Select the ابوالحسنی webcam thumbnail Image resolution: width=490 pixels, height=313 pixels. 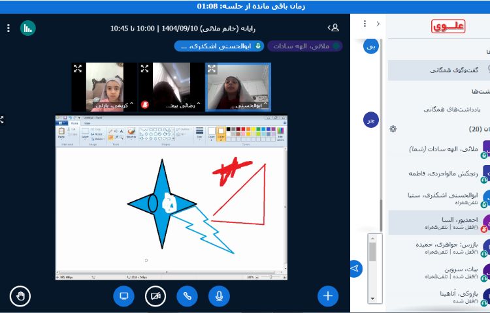[x=238, y=87]
